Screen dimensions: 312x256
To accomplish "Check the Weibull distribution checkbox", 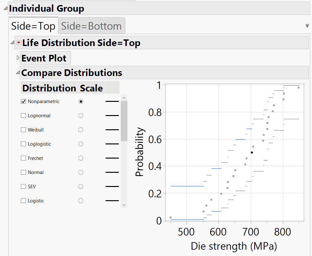I will click(23, 130).
